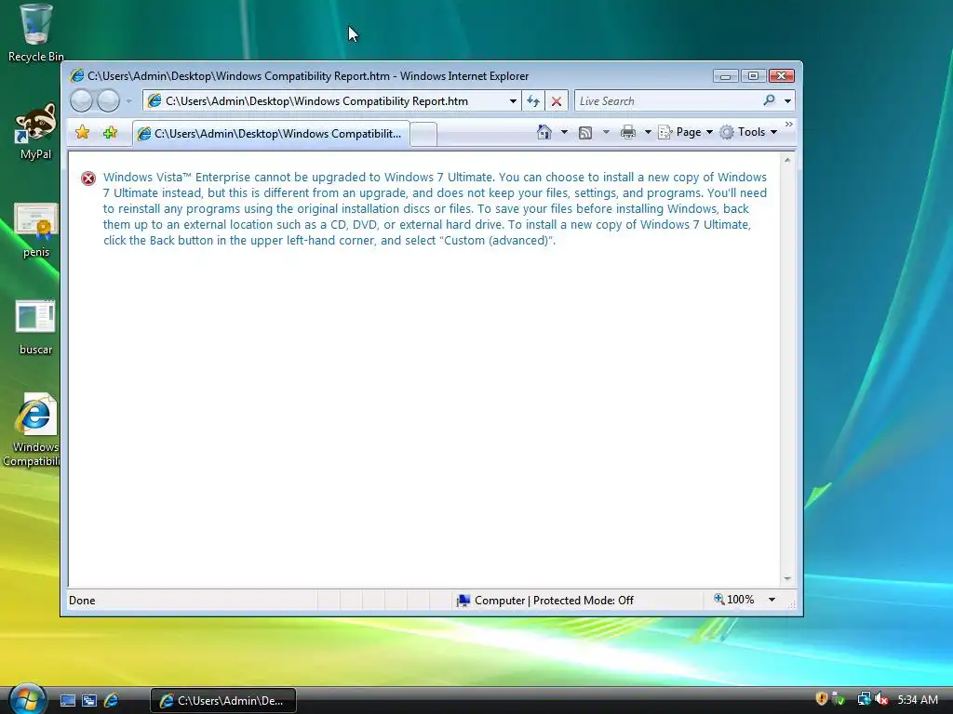The height and width of the screenshot is (714, 953).
Task: Click the taskbar clock 5:34 AM
Action: point(917,699)
